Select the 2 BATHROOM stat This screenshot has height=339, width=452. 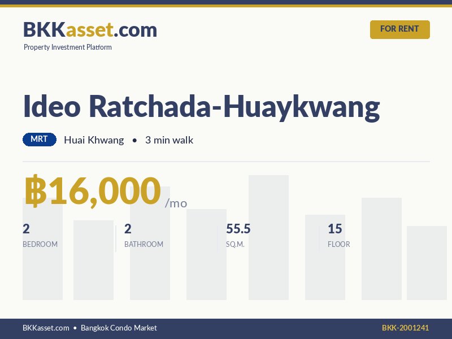[x=144, y=236]
